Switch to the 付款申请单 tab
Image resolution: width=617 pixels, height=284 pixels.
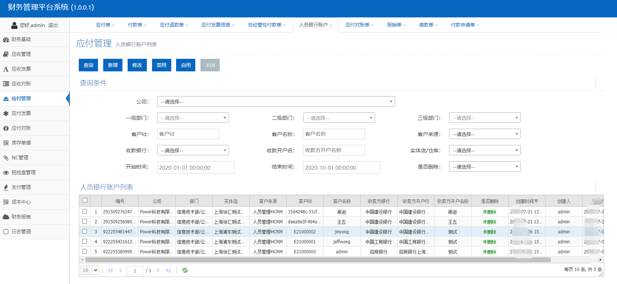point(462,25)
